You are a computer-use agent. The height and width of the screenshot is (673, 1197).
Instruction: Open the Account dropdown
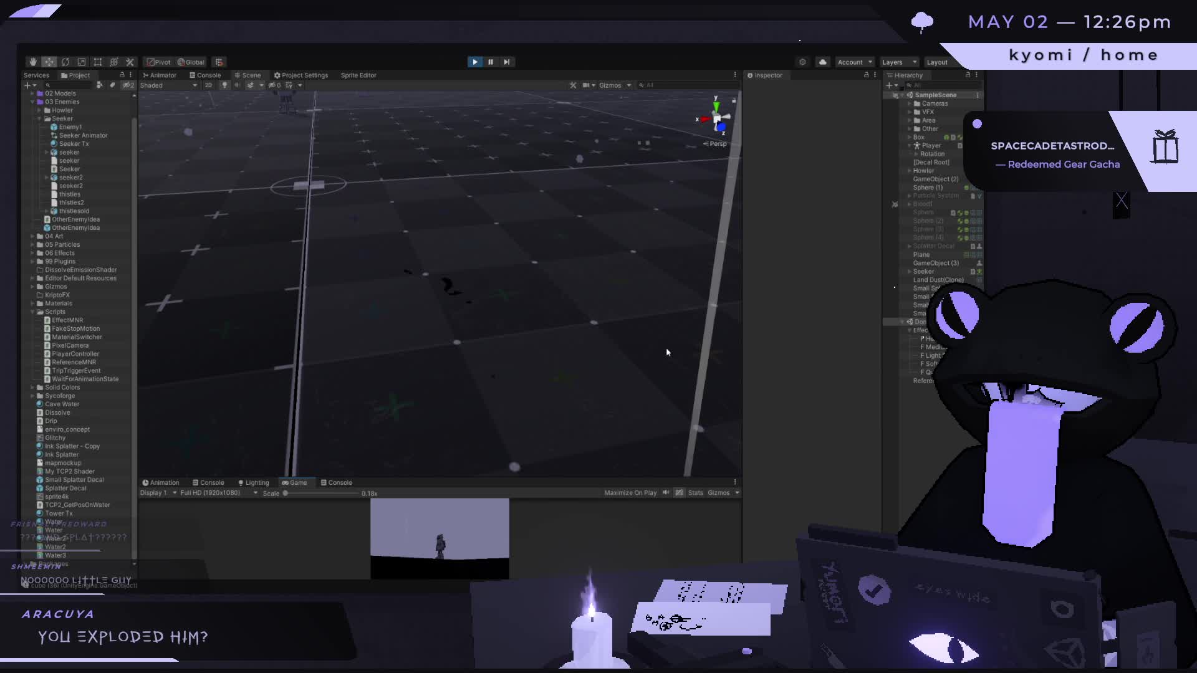pyautogui.click(x=854, y=62)
